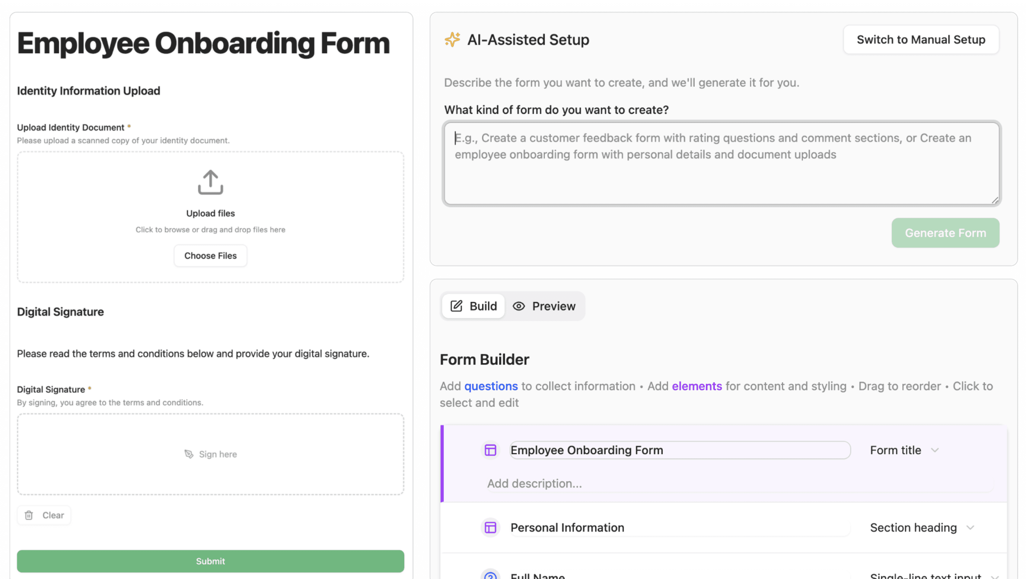This screenshot has width=1026, height=579.
Task: Click Switch to Manual Setup
Action: (x=921, y=40)
